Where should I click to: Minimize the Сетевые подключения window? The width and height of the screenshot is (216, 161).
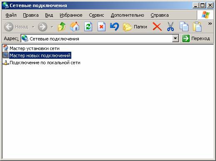point(196,5)
